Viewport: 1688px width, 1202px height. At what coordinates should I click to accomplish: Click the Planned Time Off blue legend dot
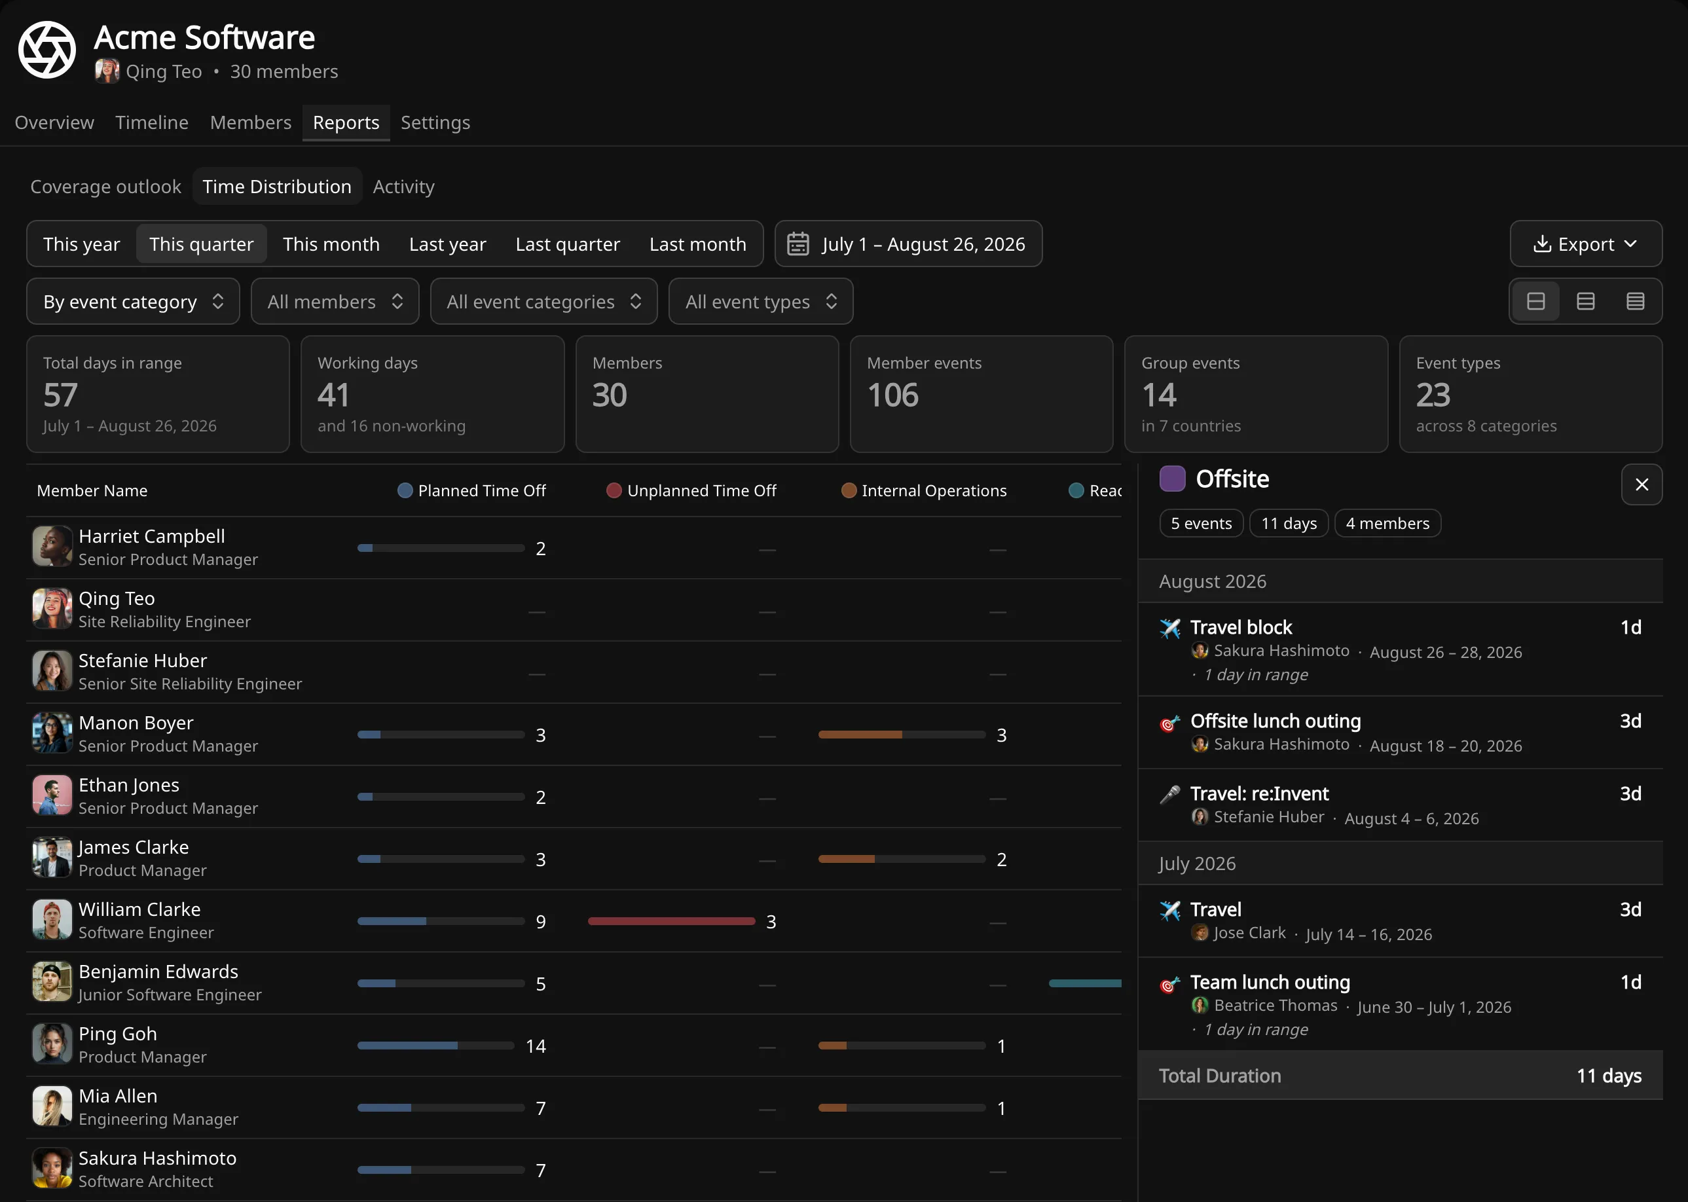pos(405,490)
